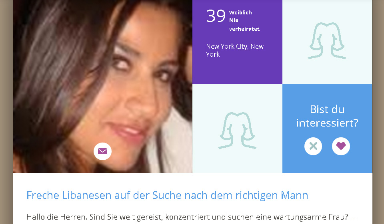Click the purple profile info tile background
384x224 pixels.
[x=237, y=71]
